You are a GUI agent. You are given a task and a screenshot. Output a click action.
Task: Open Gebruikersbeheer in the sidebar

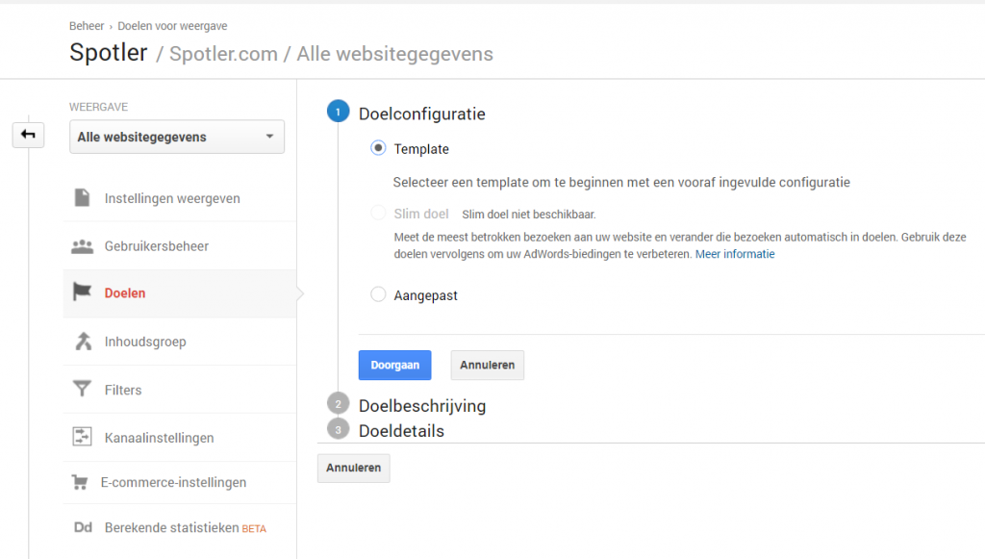(180, 246)
